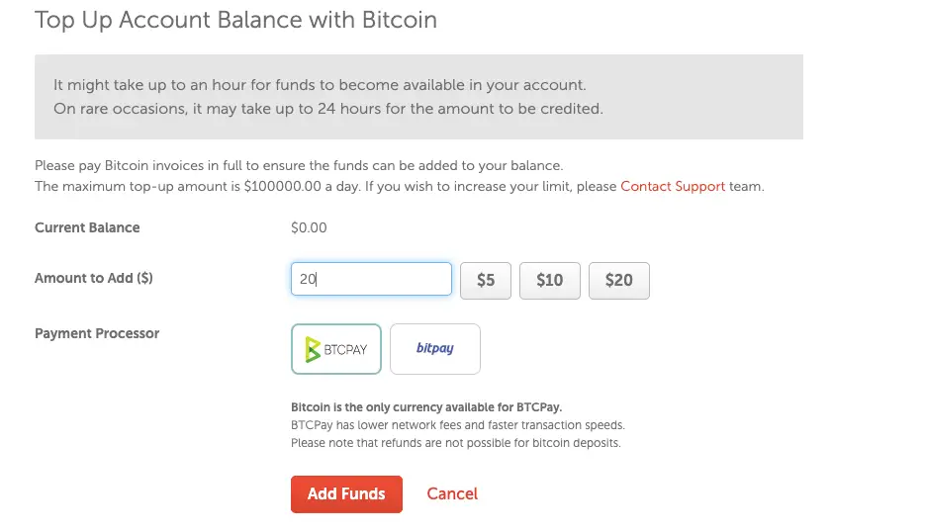This screenshot has width=925, height=532.
Task: Click the bold Bitcoin only currency note
Action: coord(426,407)
